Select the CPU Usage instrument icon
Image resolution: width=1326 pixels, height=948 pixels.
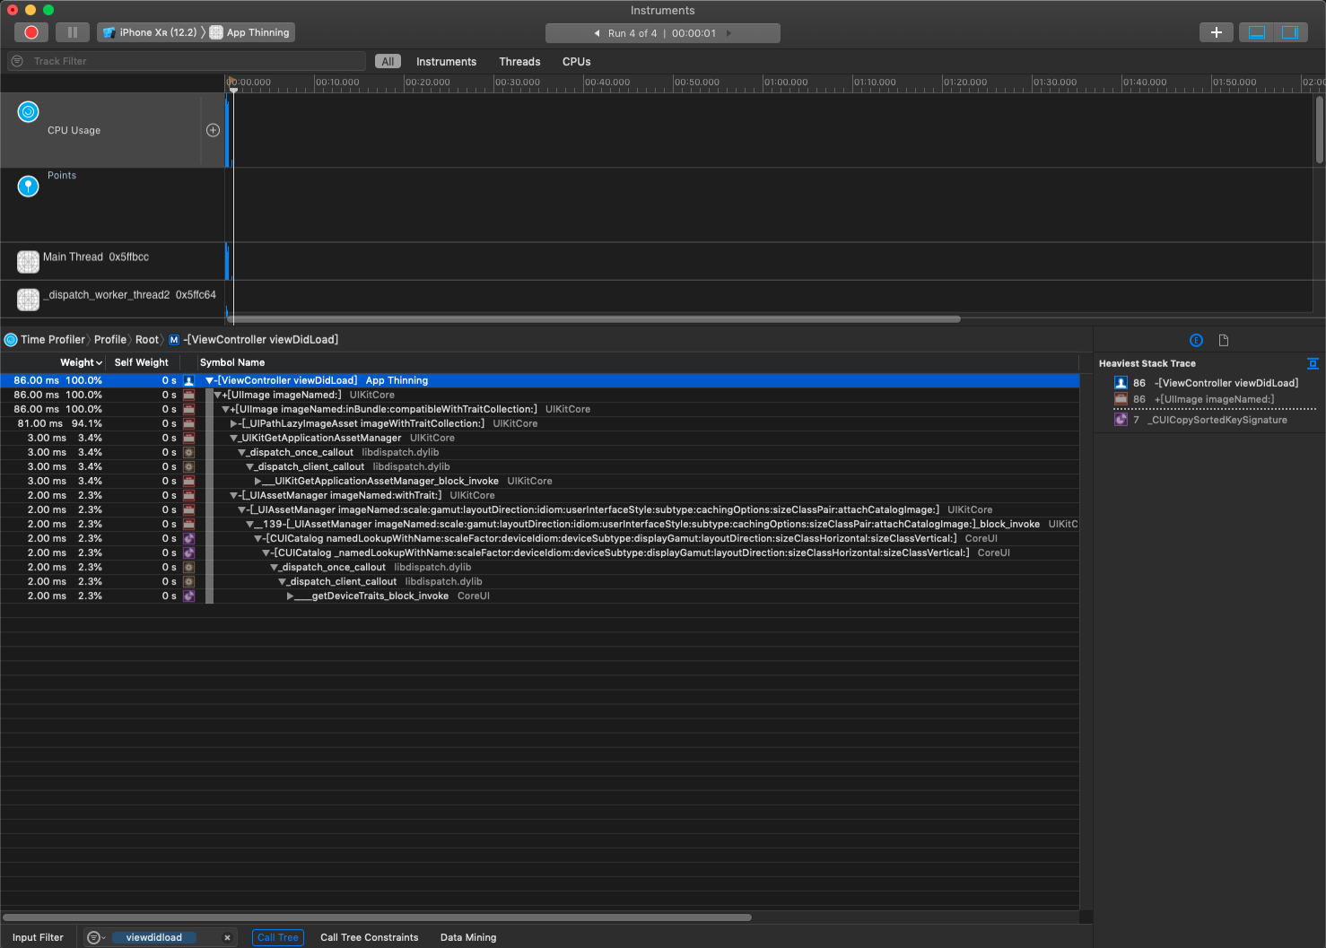pos(29,112)
